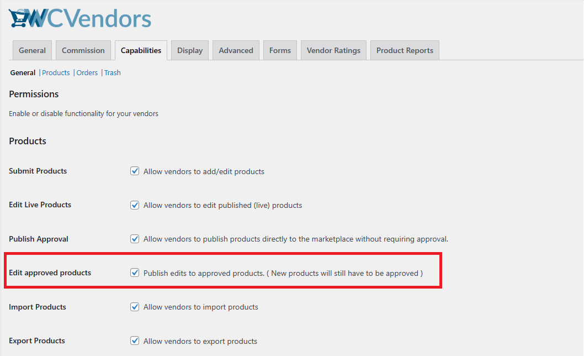The width and height of the screenshot is (584, 356).
Task: Go to the General settings tab
Action: [x=32, y=50]
